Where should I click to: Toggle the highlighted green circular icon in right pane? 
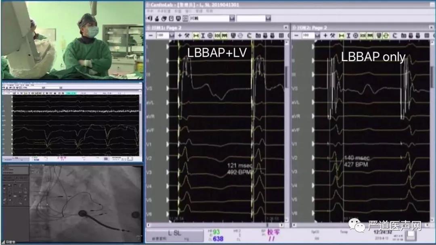[x=386, y=36]
